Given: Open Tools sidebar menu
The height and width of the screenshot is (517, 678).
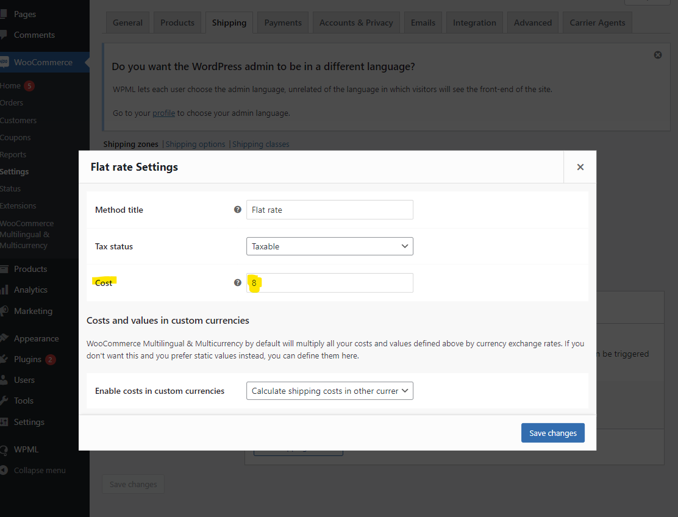Looking at the screenshot, I should pyautogui.click(x=23, y=401).
